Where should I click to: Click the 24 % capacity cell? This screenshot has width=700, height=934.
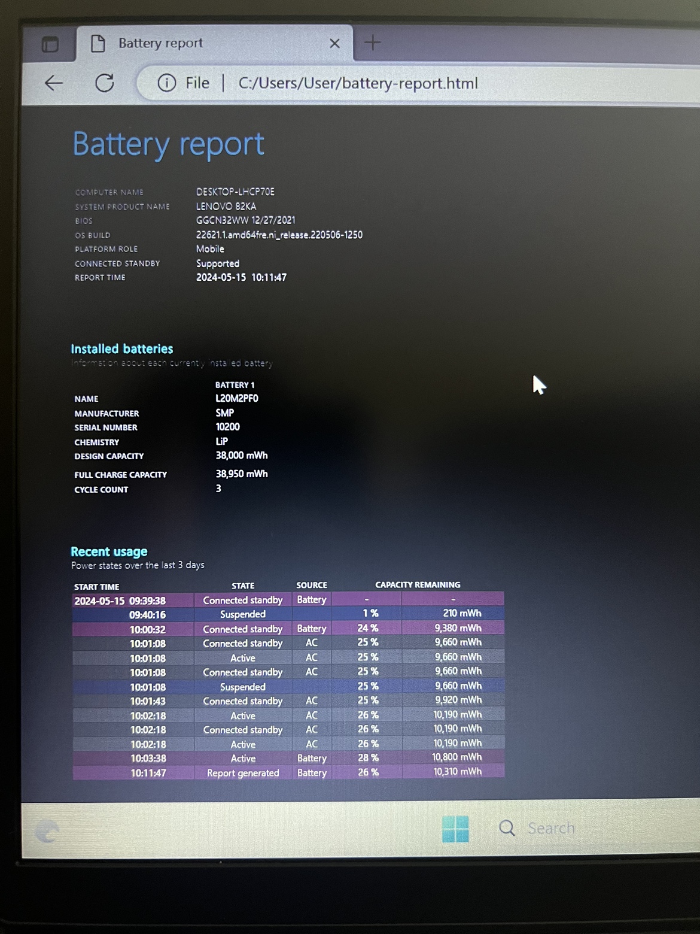click(367, 628)
